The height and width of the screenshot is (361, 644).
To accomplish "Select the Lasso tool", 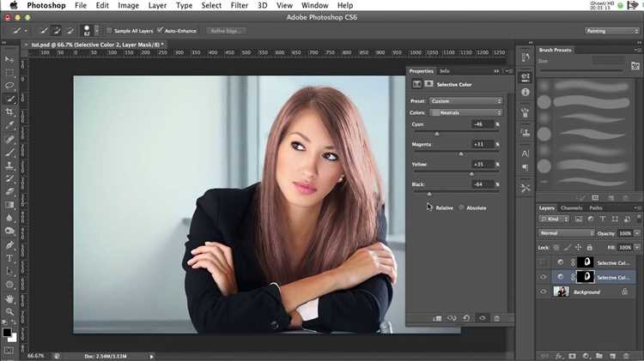I will [9, 86].
